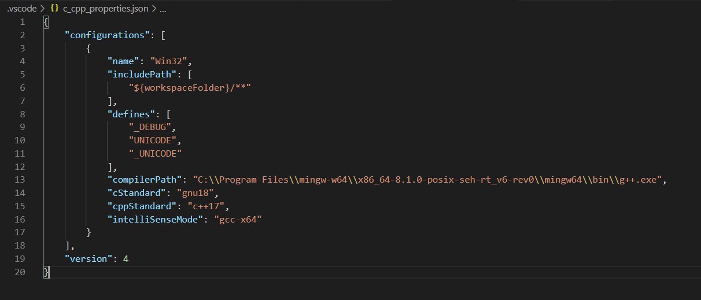This screenshot has height=300, width=701.
Task: Click the "UNICODE" string on line 10
Action: point(153,140)
